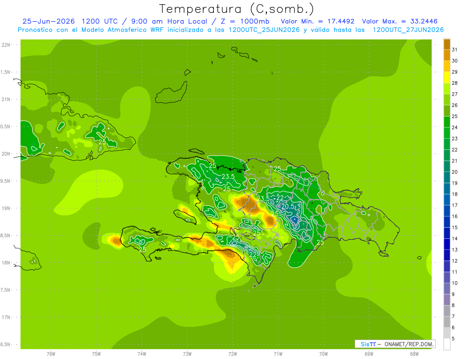Click the '73W' longitude axis label
The height and width of the screenshot is (359, 465).
187,354
